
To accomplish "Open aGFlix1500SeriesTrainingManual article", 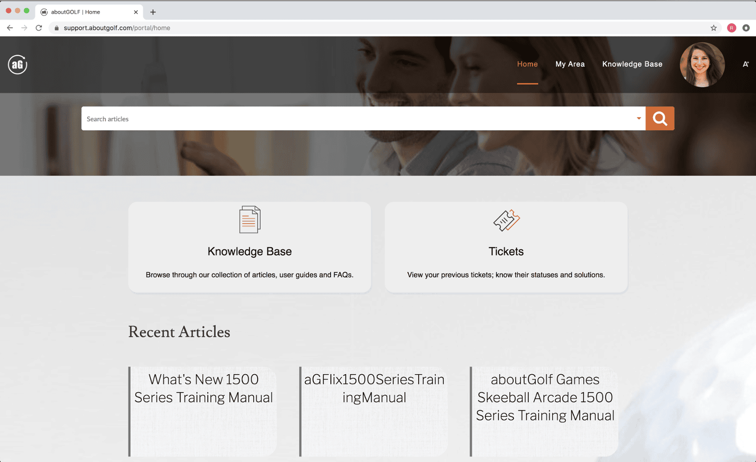I will click(374, 388).
